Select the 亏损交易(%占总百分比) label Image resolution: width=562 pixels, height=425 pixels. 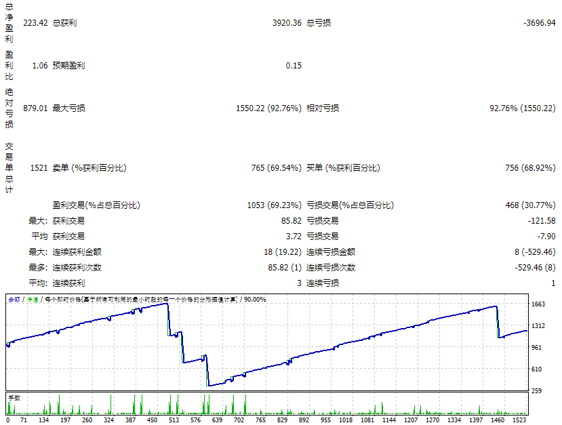(350, 205)
